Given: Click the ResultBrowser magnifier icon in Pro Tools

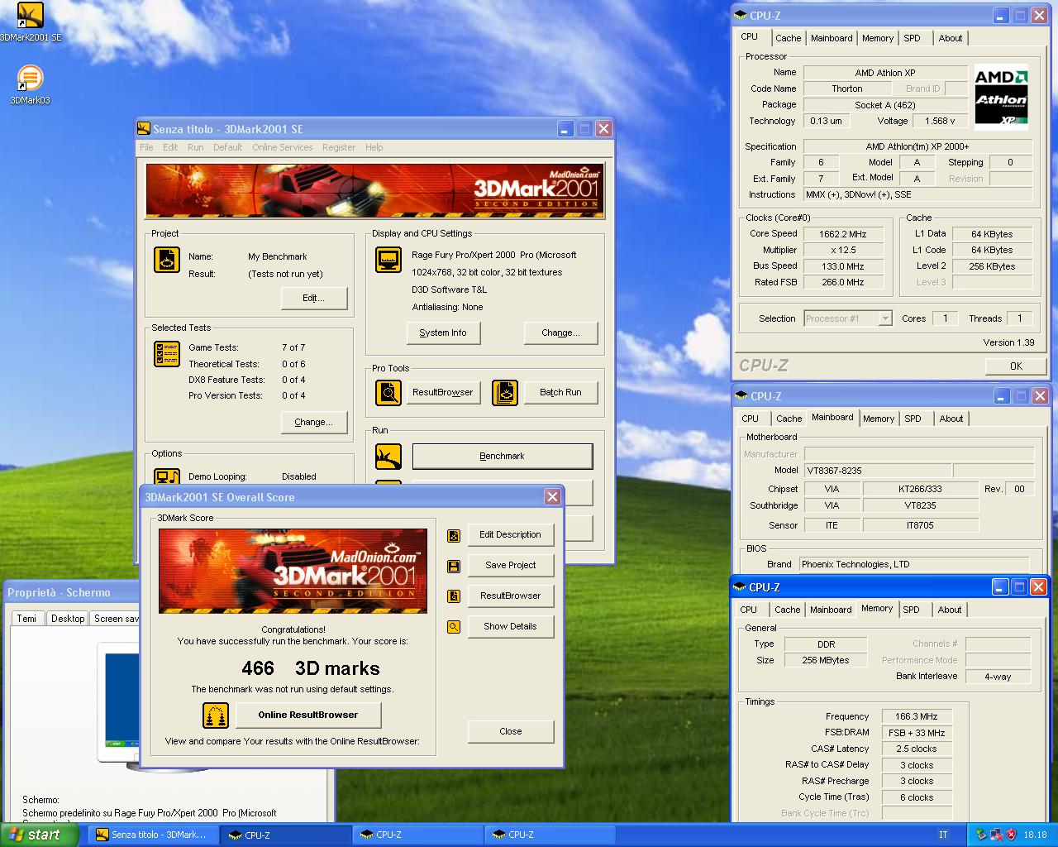Looking at the screenshot, I should tap(388, 392).
